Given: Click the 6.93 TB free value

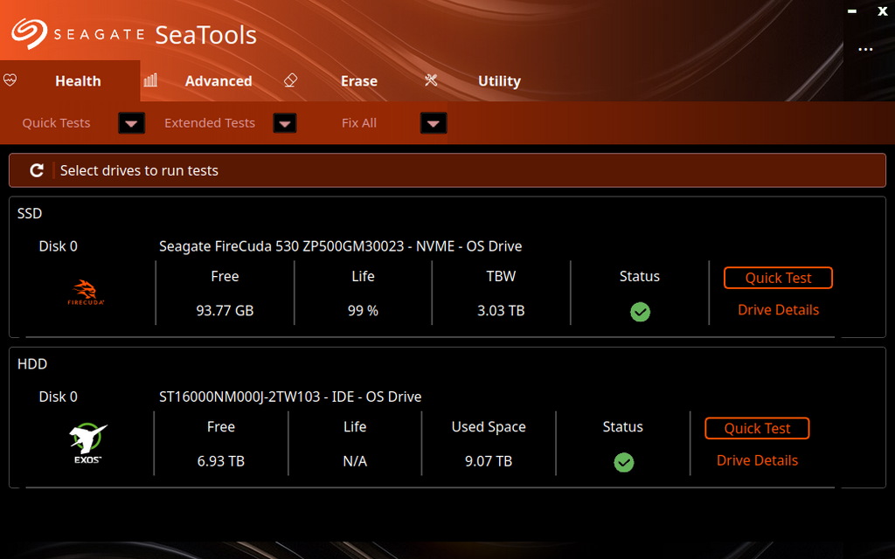Looking at the screenshot, I should [221, 461].
